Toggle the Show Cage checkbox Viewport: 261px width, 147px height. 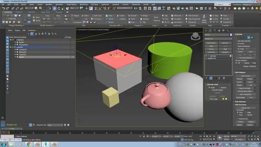pyautogui.click(x=209, y=99)
